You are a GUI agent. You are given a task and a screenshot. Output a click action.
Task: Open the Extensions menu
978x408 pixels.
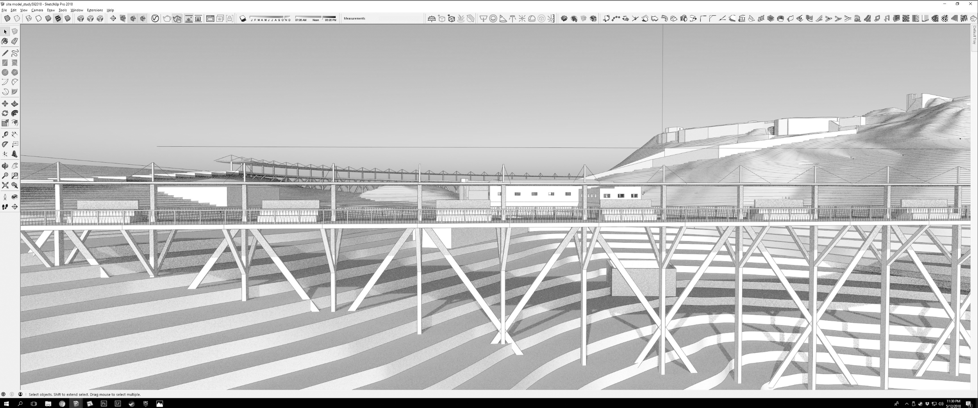tap(95, 10)
